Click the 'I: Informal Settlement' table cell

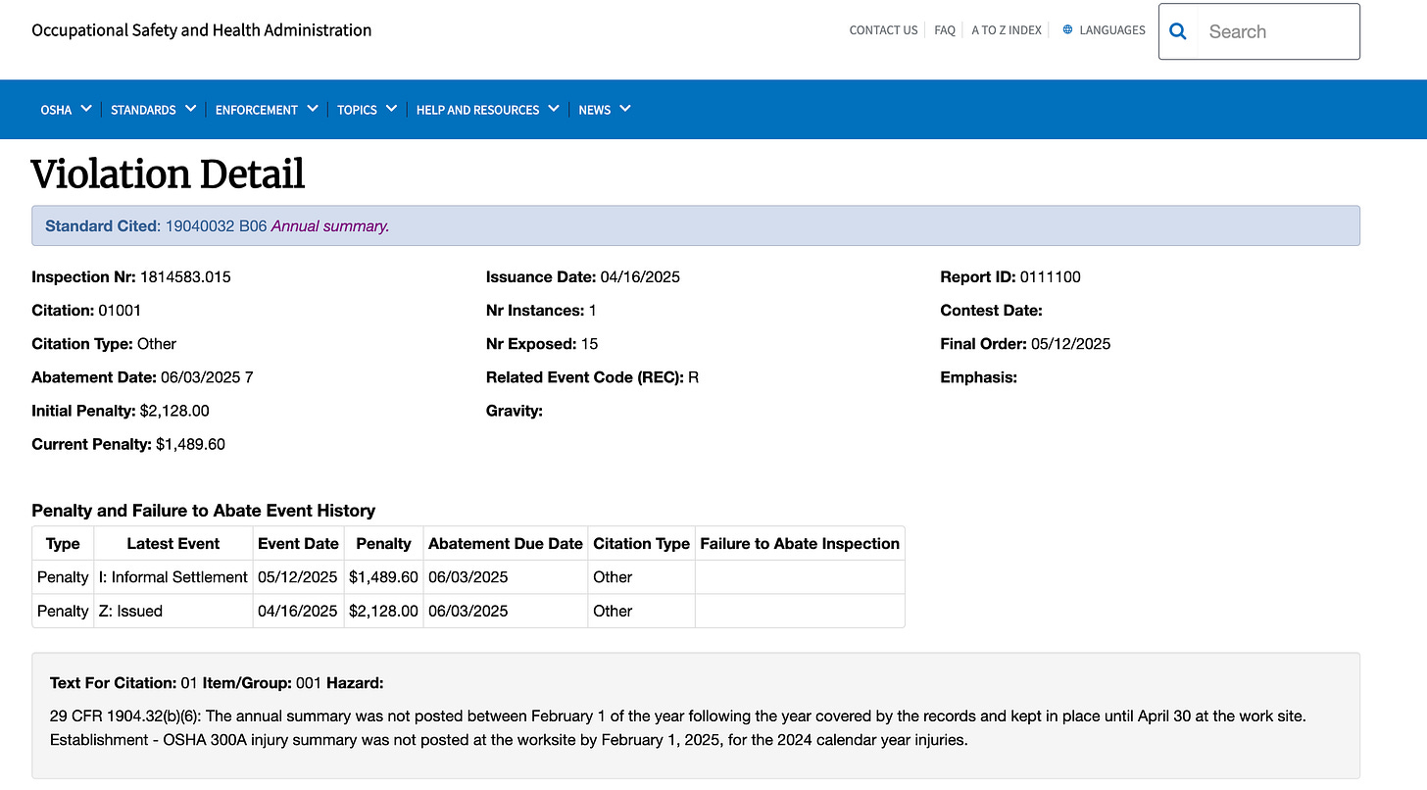172,577
